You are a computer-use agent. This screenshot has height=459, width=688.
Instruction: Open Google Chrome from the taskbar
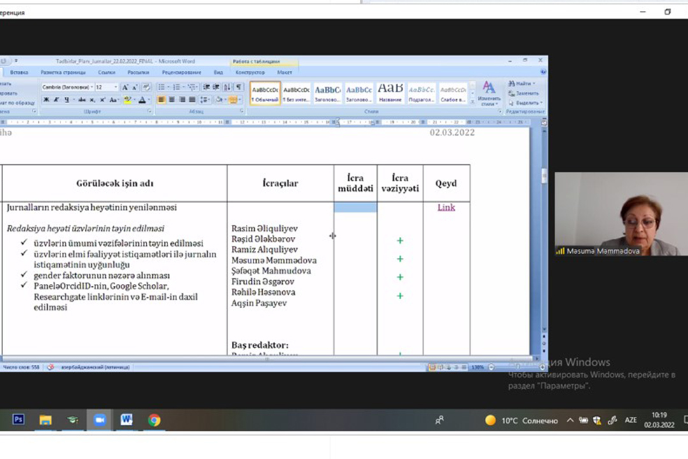pyautogui.click(x=154, y=420)
